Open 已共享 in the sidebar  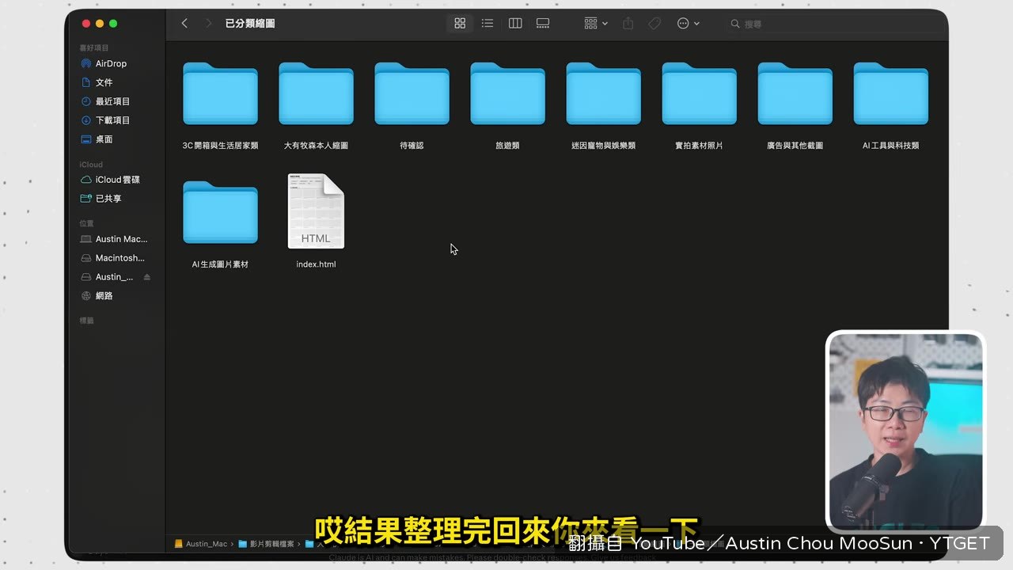[108, 199]
